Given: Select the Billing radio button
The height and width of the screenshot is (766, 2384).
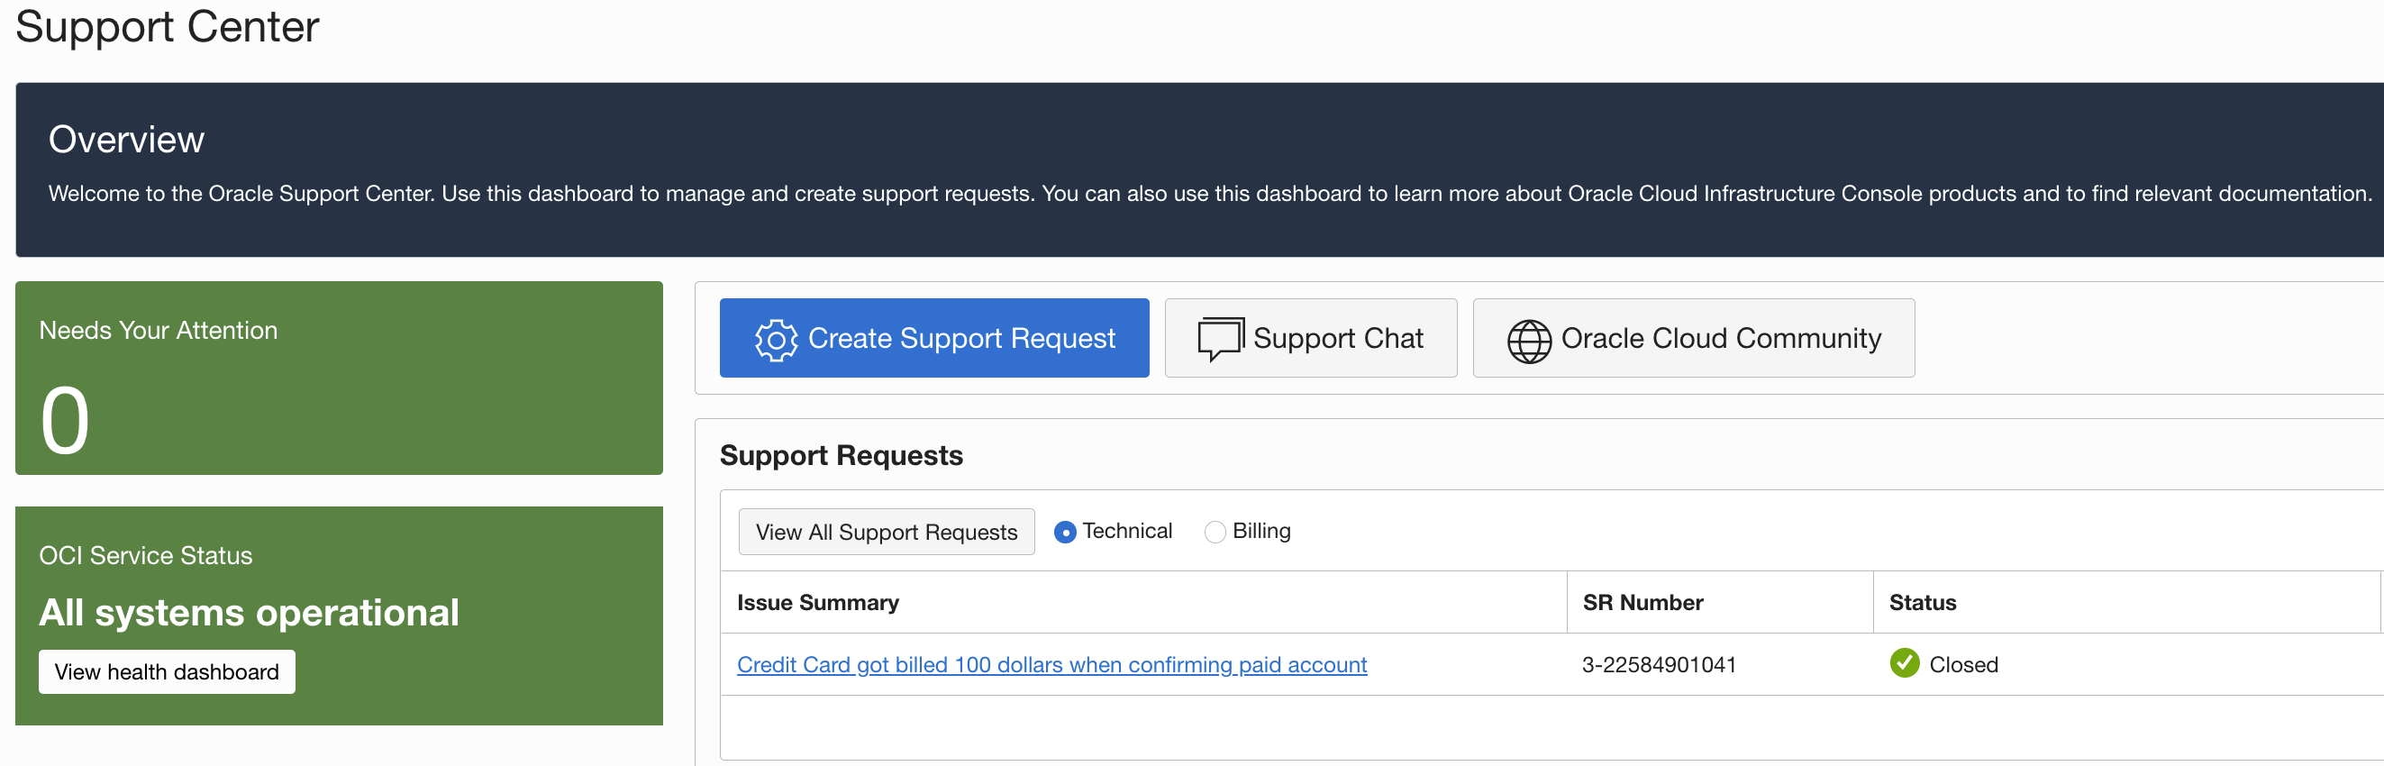Looking at the screenshot, I should tap(1215, 532).
